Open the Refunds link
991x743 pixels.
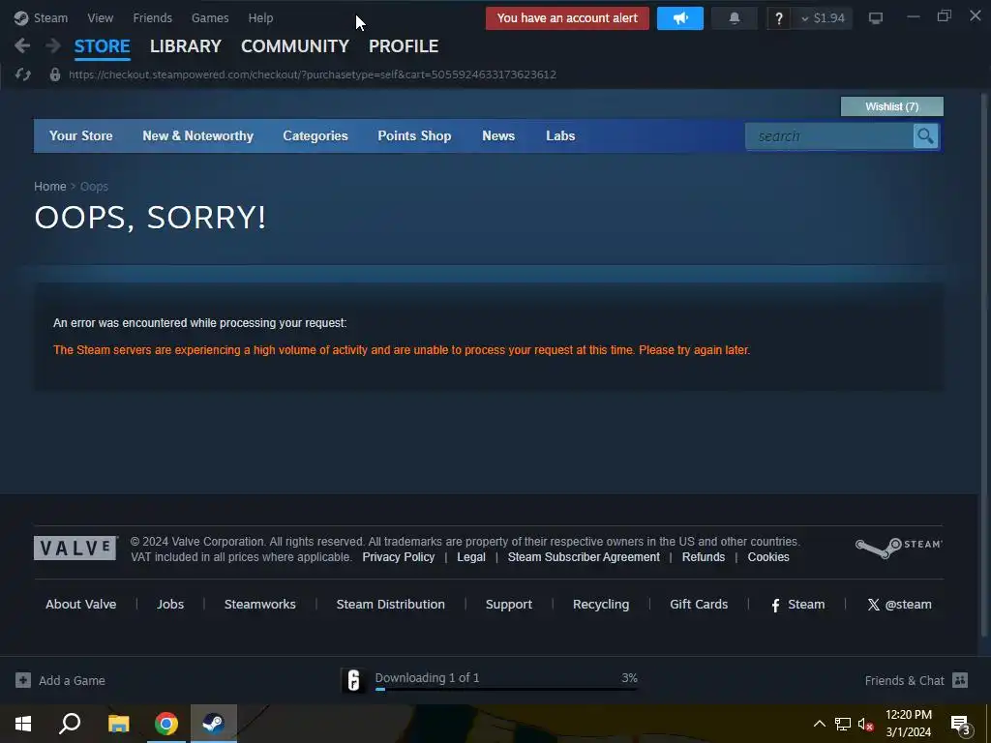tap(704, 556)
